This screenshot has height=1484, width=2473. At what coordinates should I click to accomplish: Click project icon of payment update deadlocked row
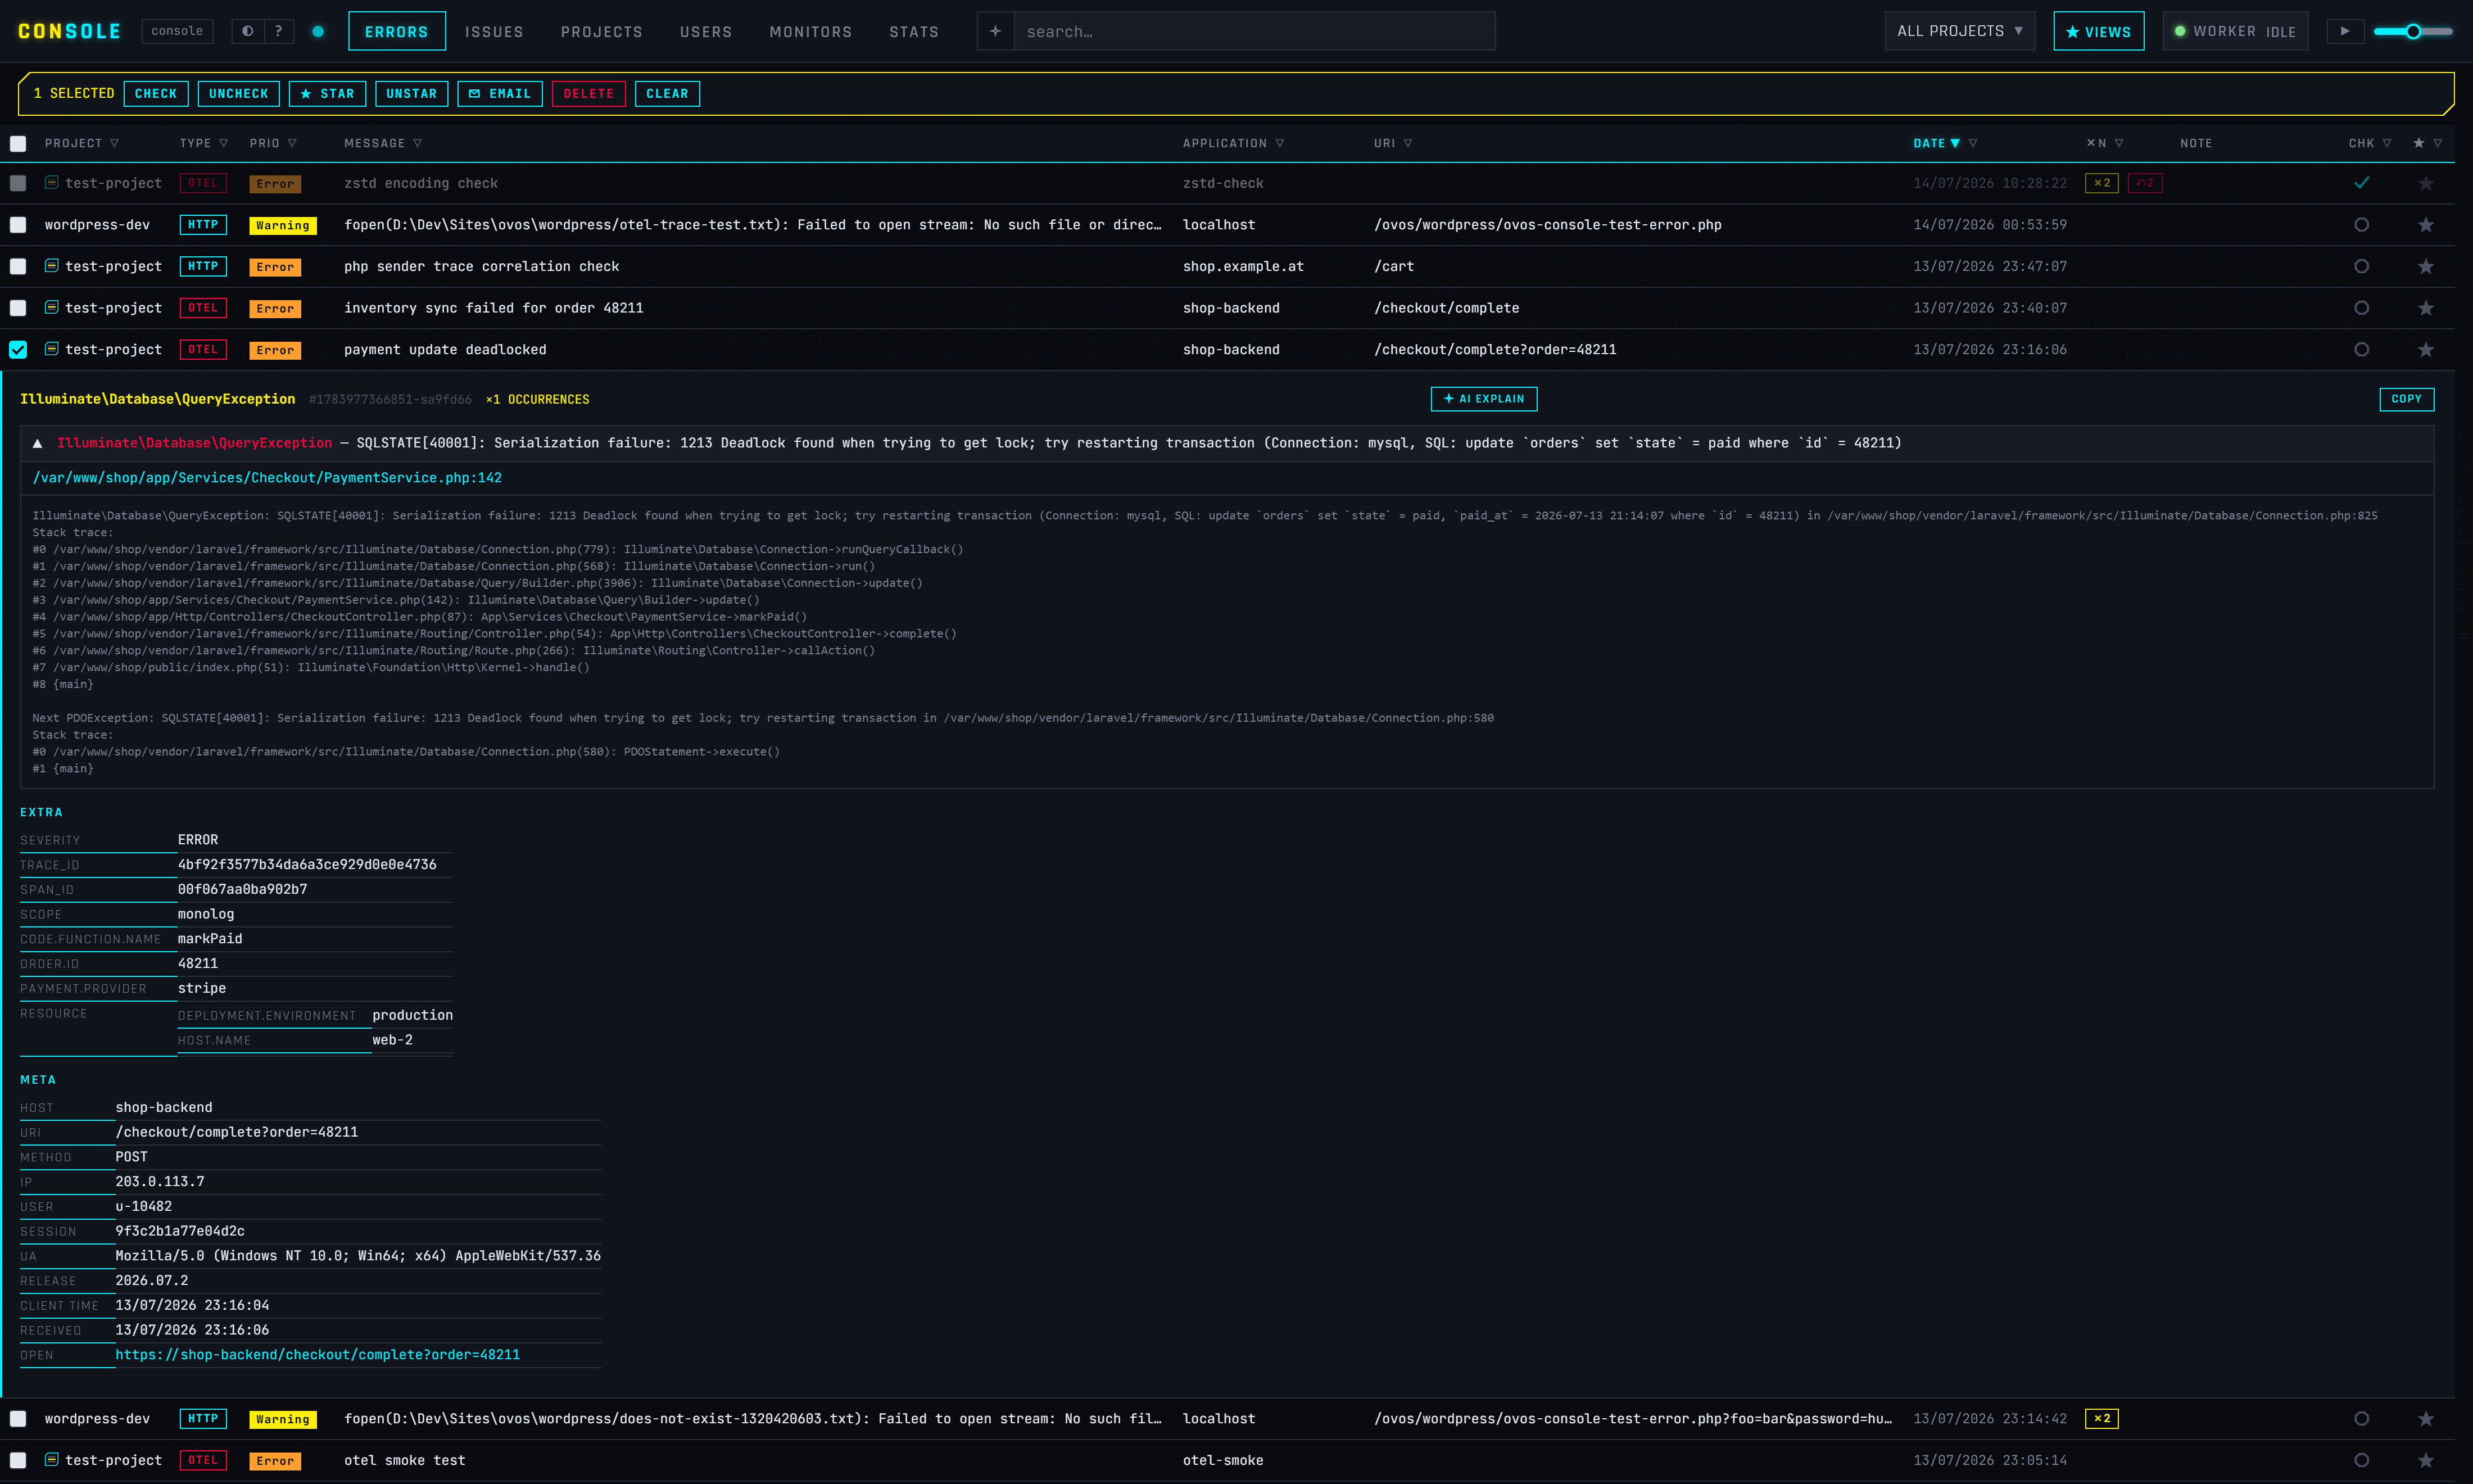click(x=51, y=349)
